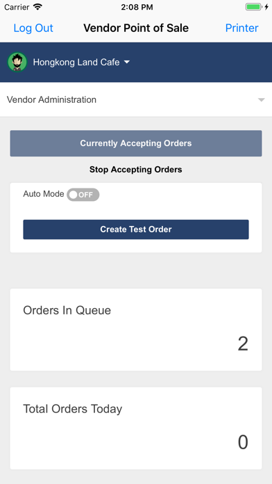Image resolution: width=272 pixels, height=484 pixels.
Task: Select the Hongkong Land Cafe vendor name
Action: pyautogui.click(x=76, y=62)
